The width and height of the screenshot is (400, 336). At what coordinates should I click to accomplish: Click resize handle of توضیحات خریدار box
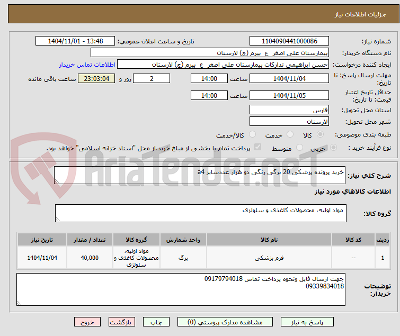(19, 303)
